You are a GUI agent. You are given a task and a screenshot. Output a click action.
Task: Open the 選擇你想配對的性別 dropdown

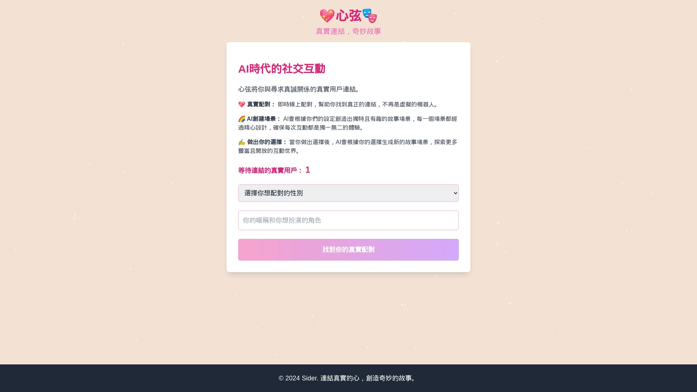pyautogui.click(x=348, y=193)
